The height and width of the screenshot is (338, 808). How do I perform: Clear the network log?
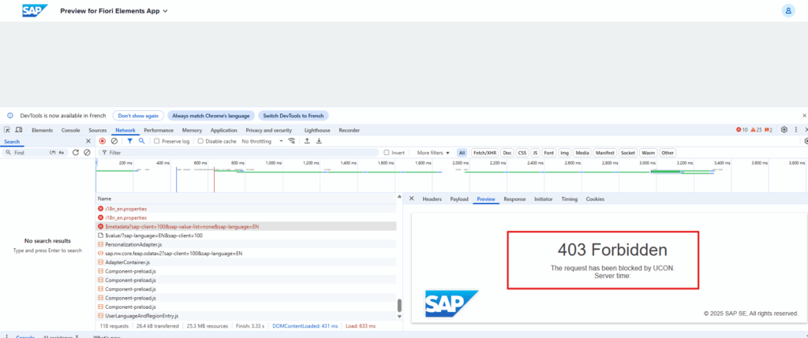pos(114,141)
